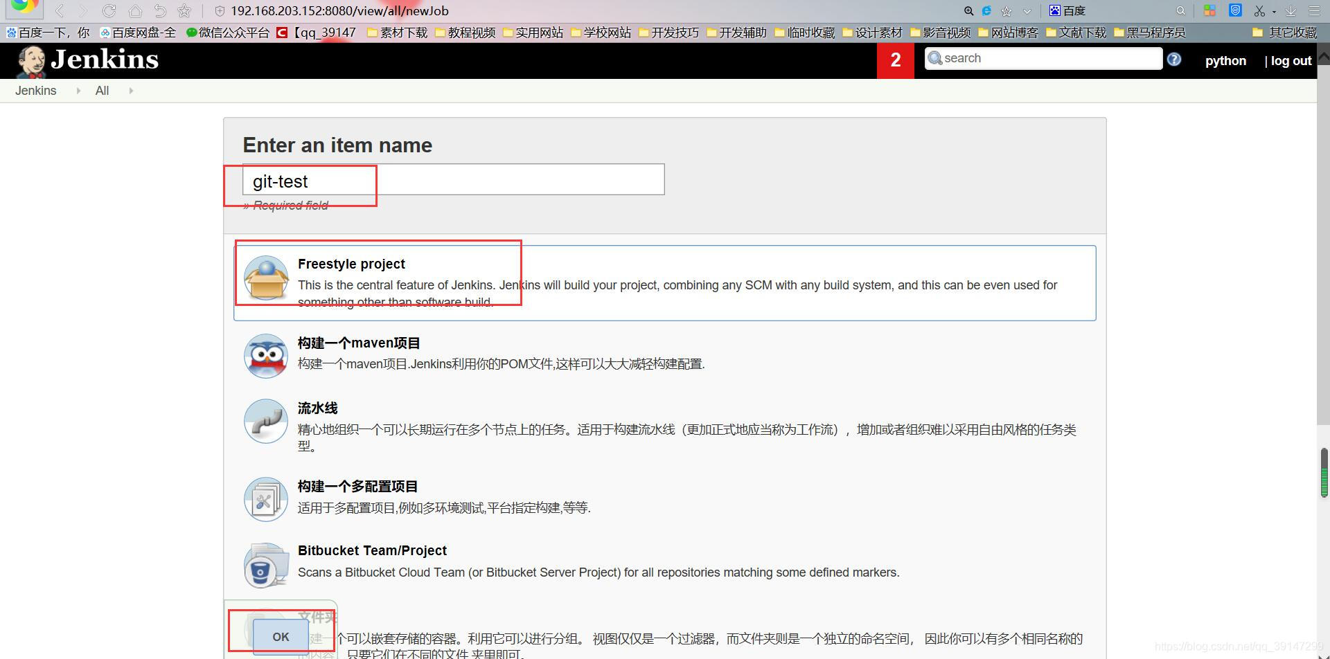1330x659 pixels.
Task: Click the browser forward arrow
Action: coord(84,10)
